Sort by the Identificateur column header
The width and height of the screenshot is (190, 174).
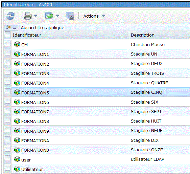27,35
